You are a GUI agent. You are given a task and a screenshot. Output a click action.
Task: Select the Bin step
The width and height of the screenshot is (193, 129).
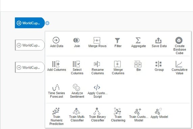click(x=138, y=66)
